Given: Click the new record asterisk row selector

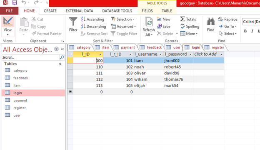Looking at the screenshot, I should (70, 92).
